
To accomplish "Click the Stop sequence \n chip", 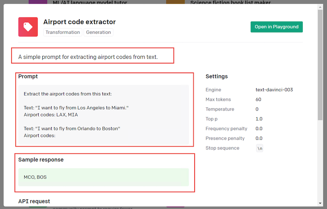I will 260,148.
